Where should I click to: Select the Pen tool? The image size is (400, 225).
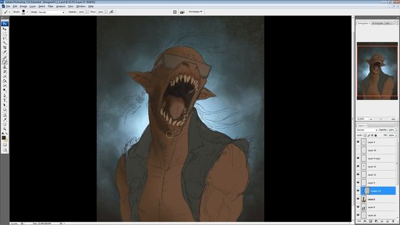pyautogui.click(x=4, y=96)
